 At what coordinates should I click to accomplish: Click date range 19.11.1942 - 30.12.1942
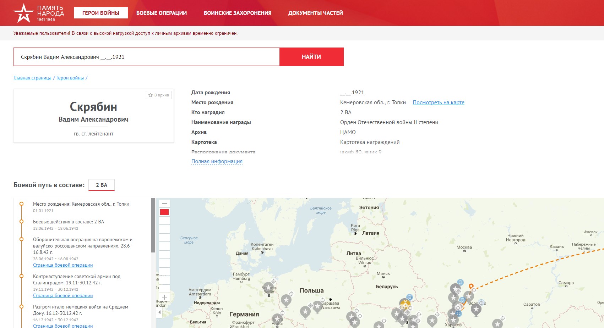pyautogui.click(x=55, y=289)
